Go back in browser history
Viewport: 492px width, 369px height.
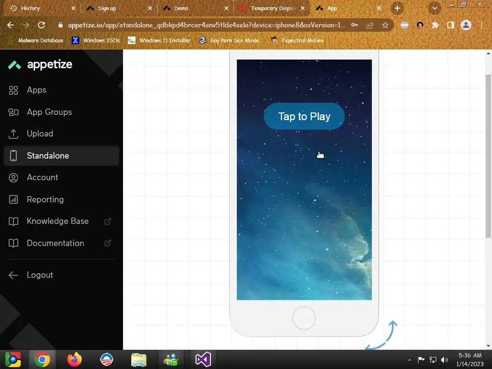click(x=11, y=25)
